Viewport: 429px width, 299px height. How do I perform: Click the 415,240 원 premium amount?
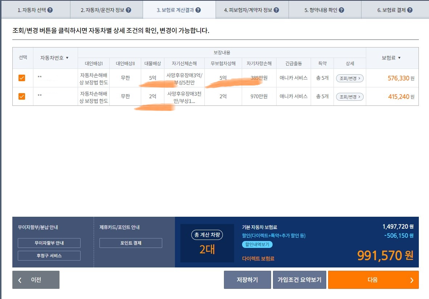(401, 97)
